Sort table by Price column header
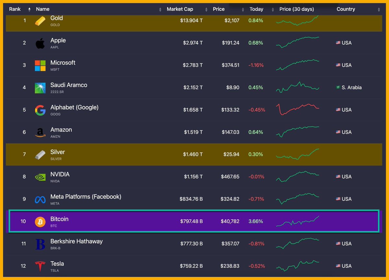This screenshot has width=389, height=280. pyautogui.click(x=219, y=9)
